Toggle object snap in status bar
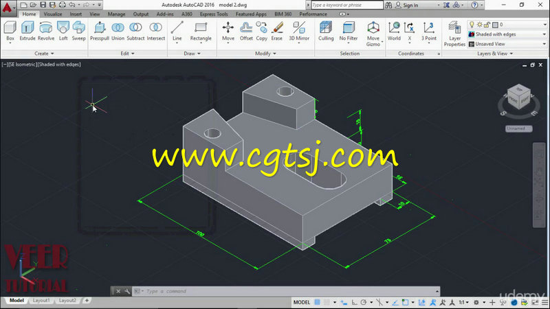Viewport: 550px width, 309px height. coord(405,302)
